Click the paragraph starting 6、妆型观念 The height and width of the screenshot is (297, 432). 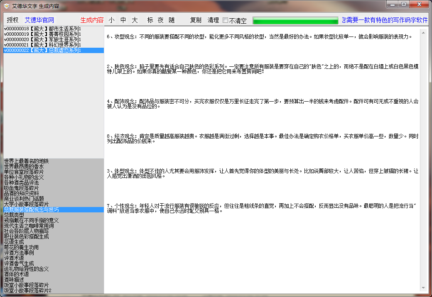point(259,37)
